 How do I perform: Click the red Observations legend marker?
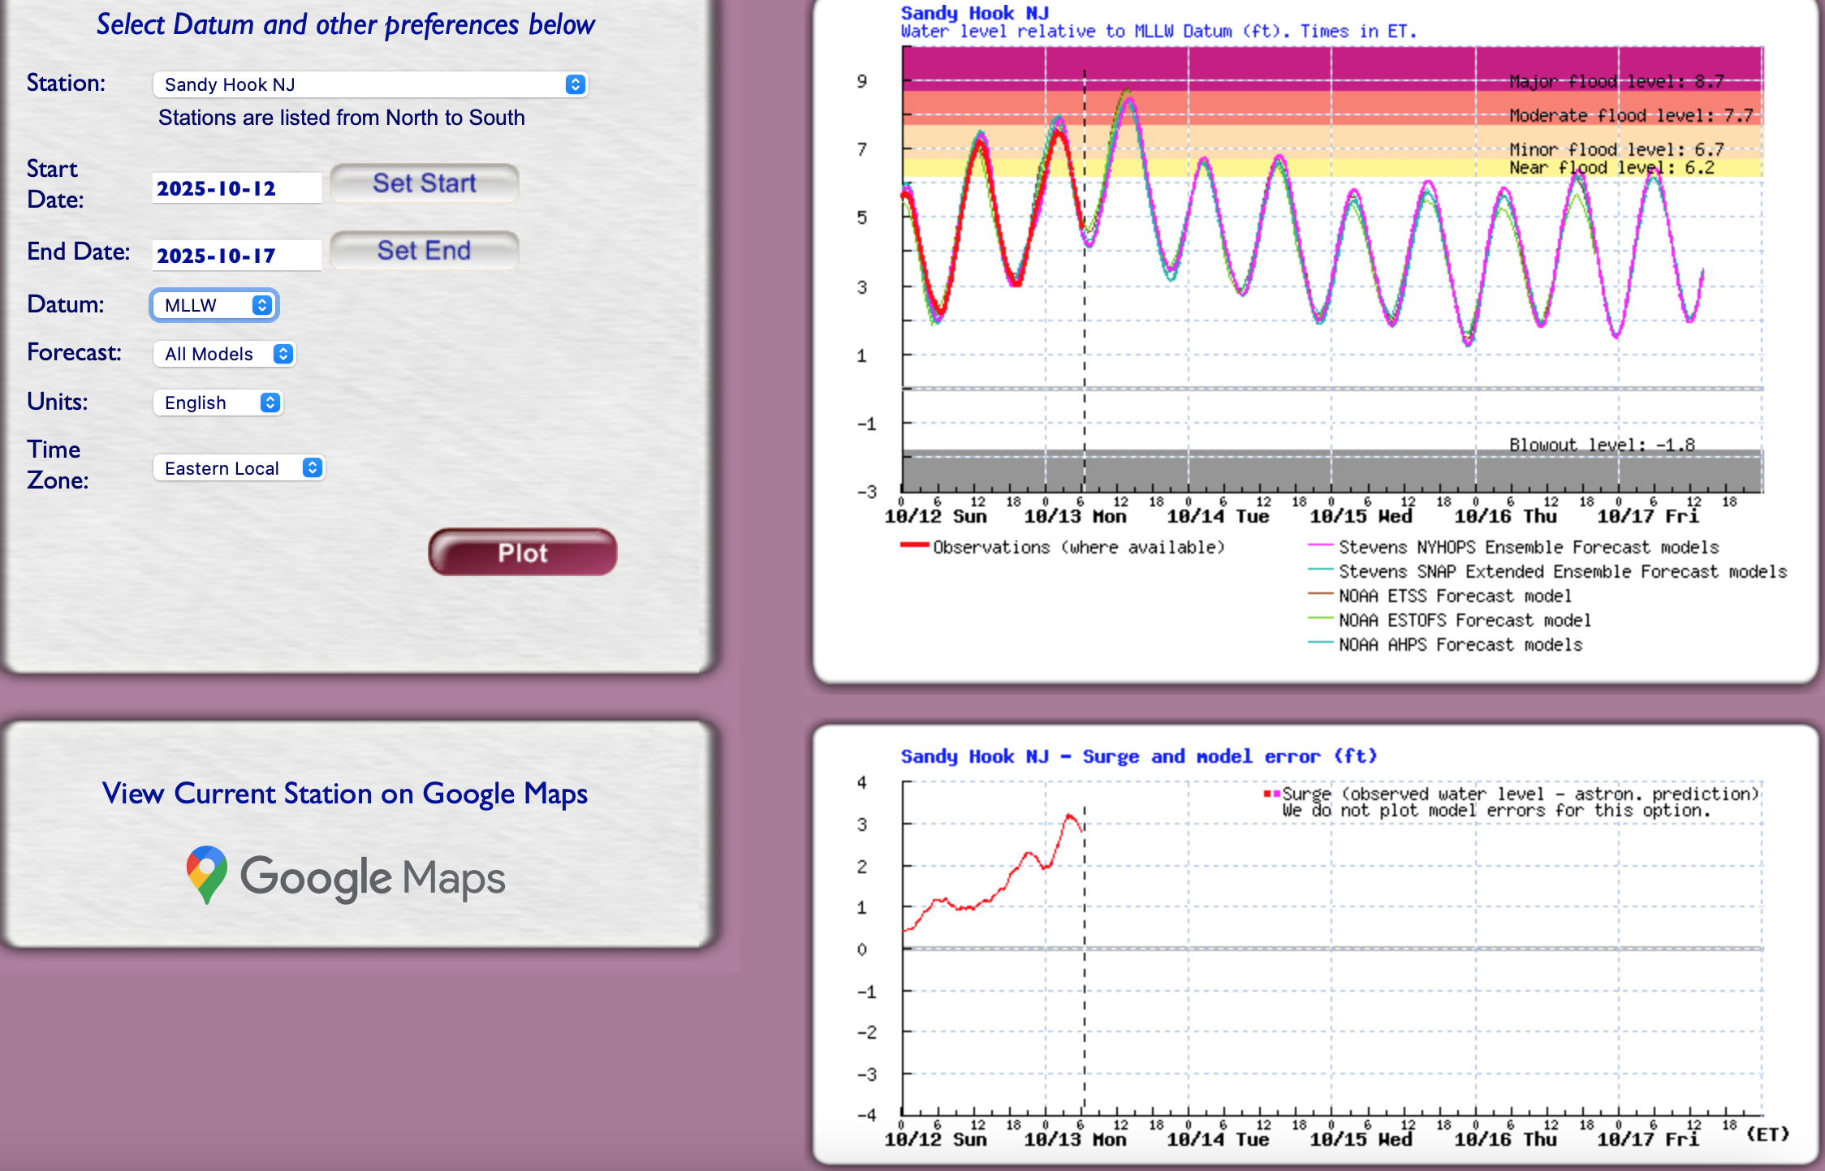914,546
